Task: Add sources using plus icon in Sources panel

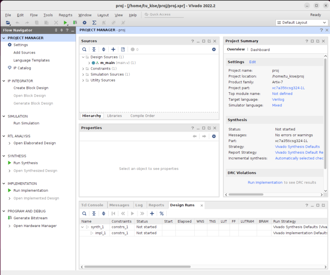Action: 113,49
